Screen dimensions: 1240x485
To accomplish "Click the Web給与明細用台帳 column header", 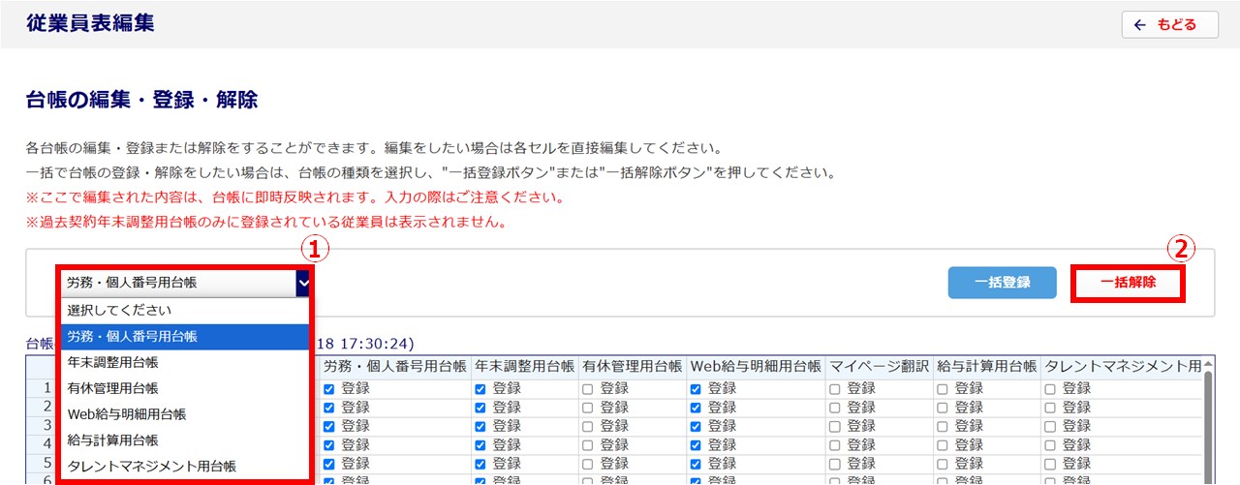I will [x=756, y=368].
